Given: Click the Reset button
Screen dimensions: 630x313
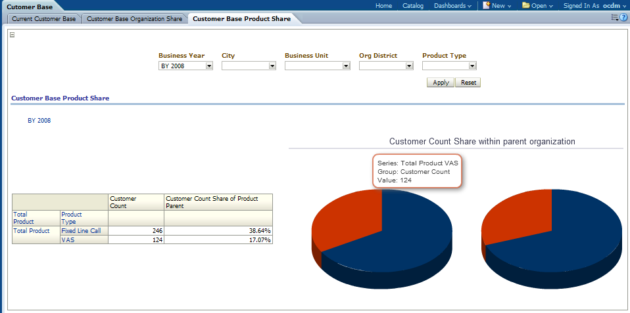Looking at the screenshot, I should point(468,83).
